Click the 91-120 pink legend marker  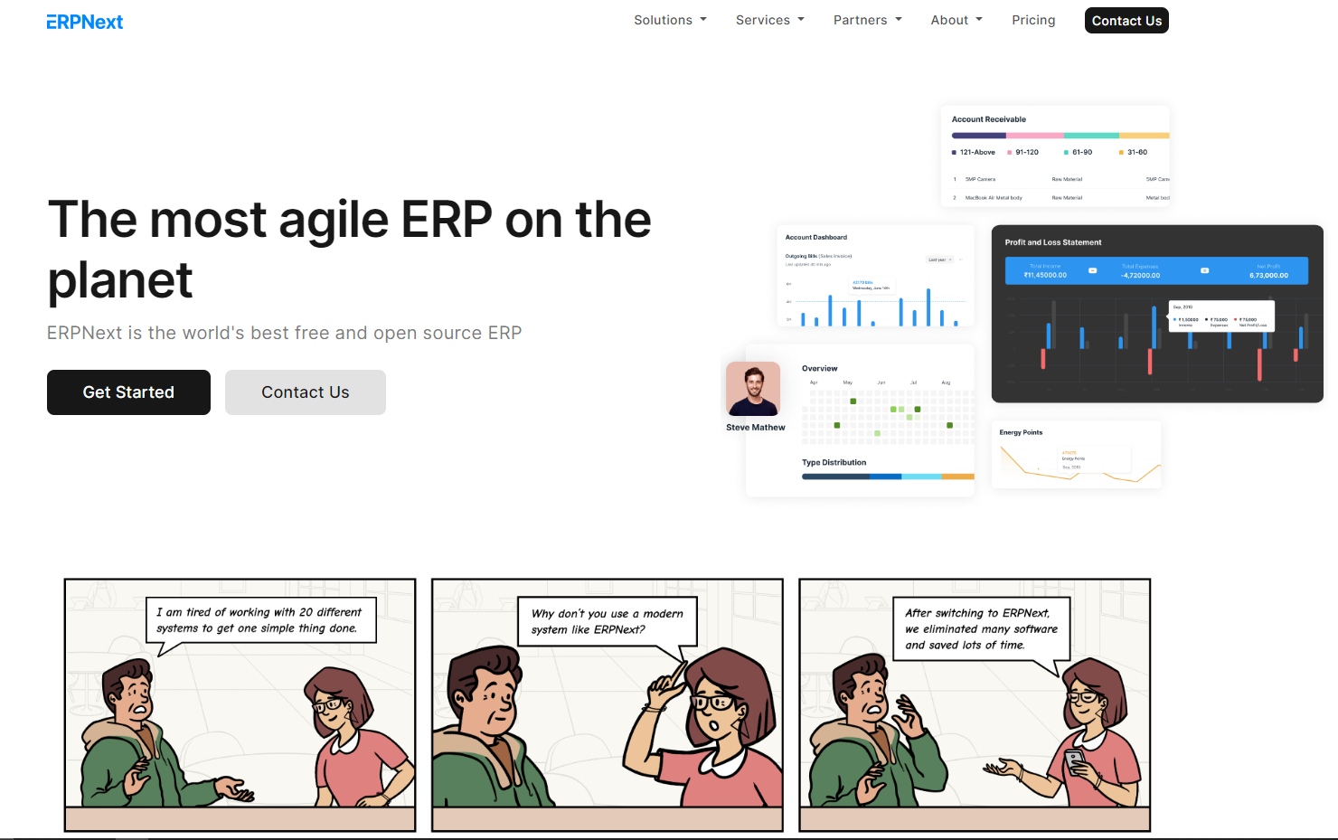[1009, 153]
